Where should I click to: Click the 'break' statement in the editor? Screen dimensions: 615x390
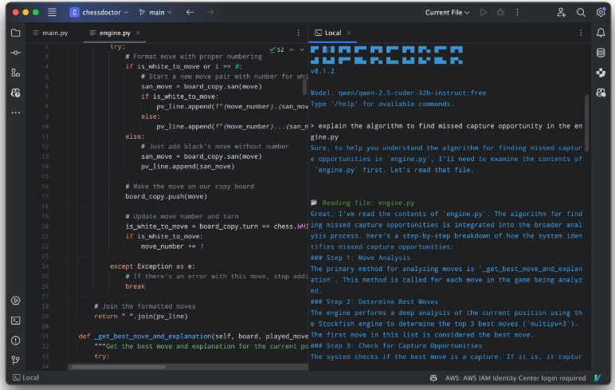point(135,286)
